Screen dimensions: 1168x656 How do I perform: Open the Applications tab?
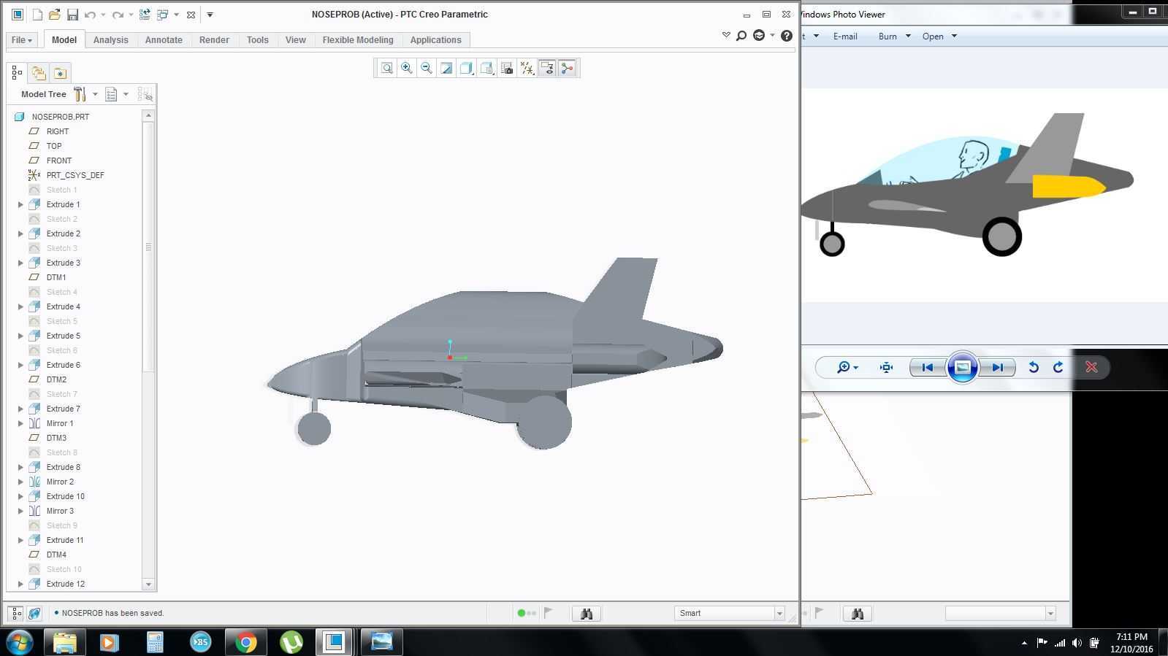coord(435,40)
